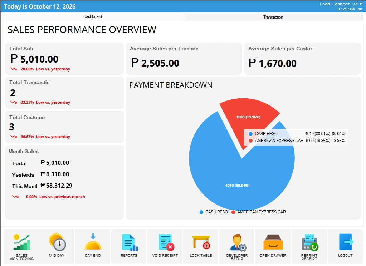Click the Month Sales card heading
Image resolution: width=366 pixels, height=266 pixels.
click(24, 152)
